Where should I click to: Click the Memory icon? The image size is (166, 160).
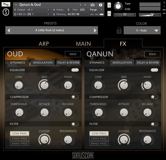pyautogui.click(x=54, y=14)
